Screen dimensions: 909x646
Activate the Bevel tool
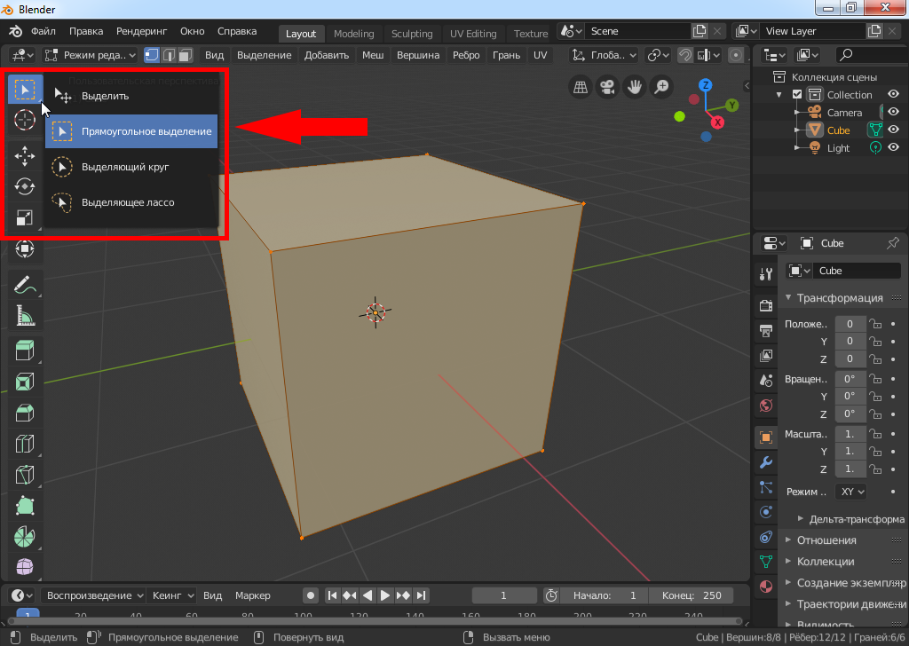pyautogui.click(x=25, y=413)
